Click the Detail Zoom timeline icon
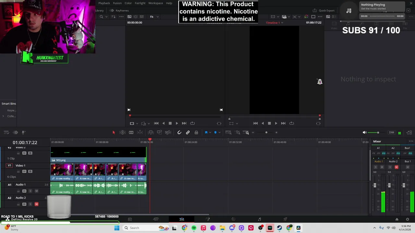This screenshot has height=233, width=415. (238, 132)
